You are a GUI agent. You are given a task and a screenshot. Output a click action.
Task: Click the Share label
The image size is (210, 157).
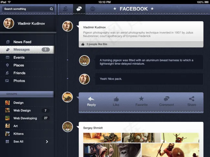[x=192, y=105]
